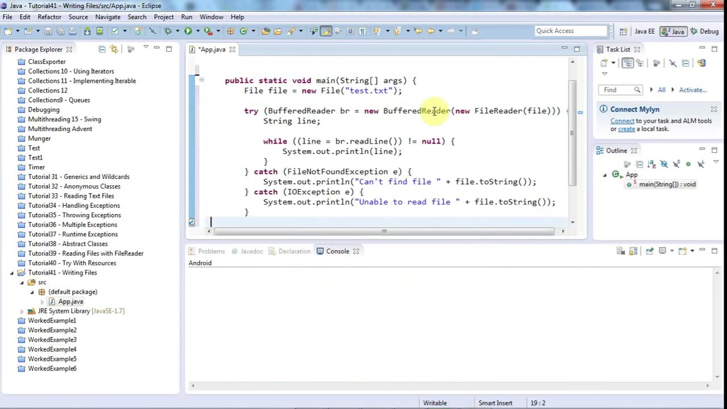Click Focus on Active Task in Outline
Image resolution: width=727 pixels, height=409 pixels.
click(627, 164)
